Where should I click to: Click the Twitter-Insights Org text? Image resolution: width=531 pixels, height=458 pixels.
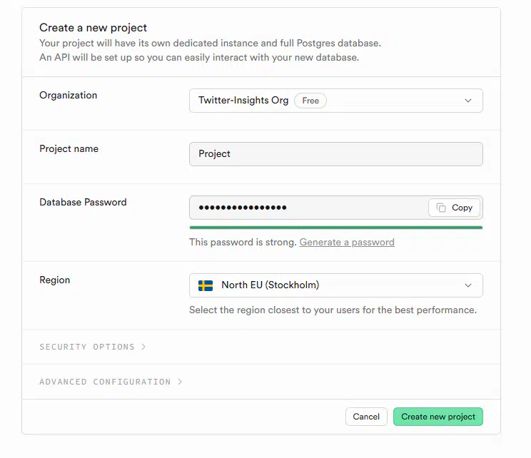click(x=243, y=101)
